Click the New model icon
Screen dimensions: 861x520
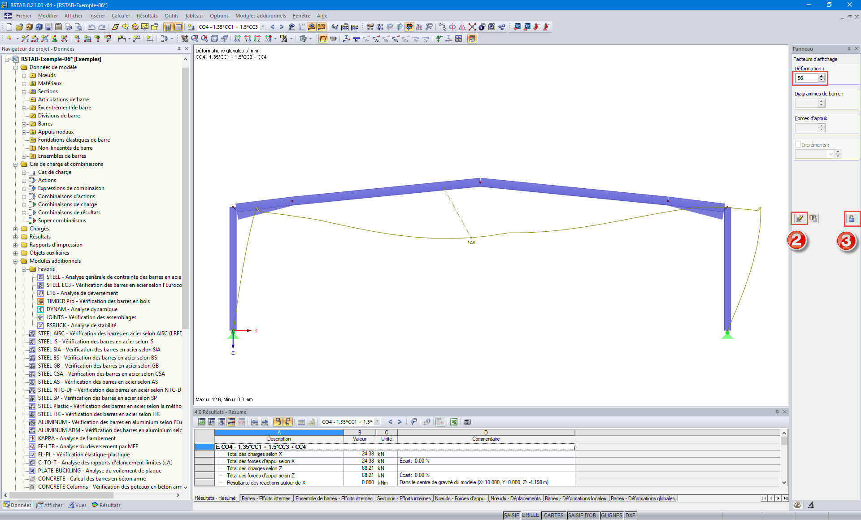coord(9,27)
